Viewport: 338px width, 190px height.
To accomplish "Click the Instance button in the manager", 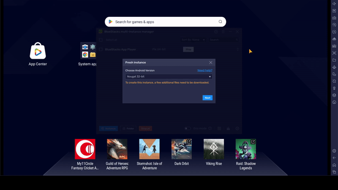I will coord(109,129).
